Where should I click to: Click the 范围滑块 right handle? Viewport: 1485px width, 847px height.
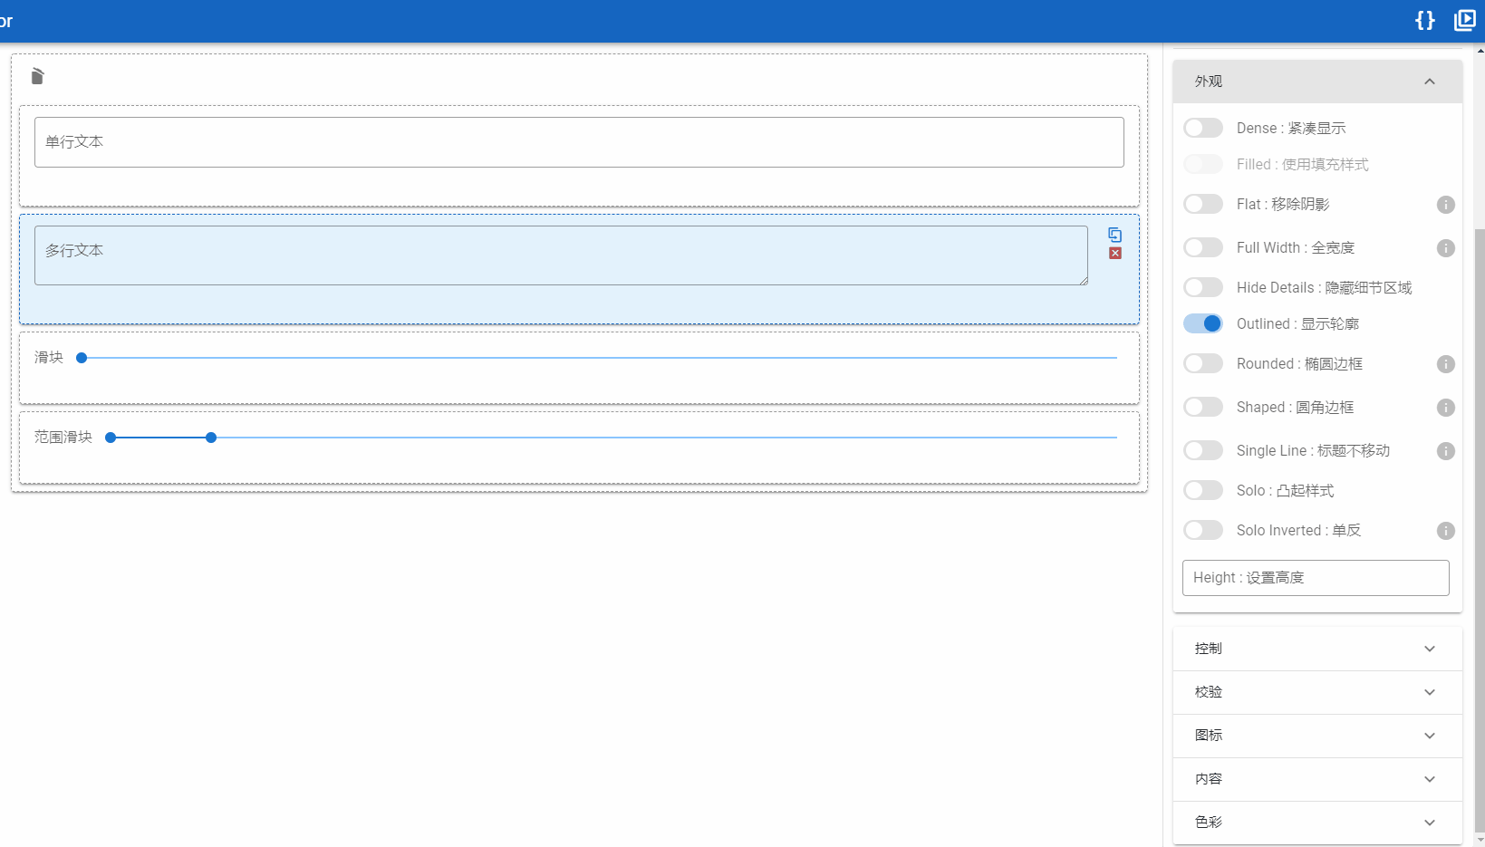coord(211,438)
